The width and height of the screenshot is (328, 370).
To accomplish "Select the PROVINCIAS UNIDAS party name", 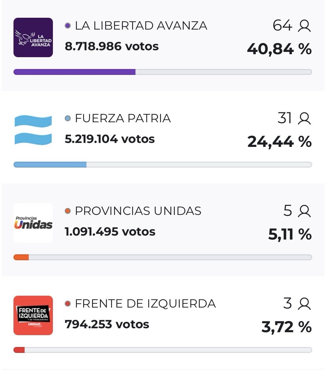I will click(138, 211).
